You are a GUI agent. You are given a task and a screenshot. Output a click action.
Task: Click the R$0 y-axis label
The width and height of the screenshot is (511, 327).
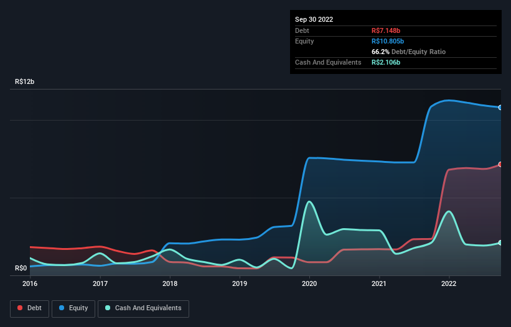[x=21, y=268]
